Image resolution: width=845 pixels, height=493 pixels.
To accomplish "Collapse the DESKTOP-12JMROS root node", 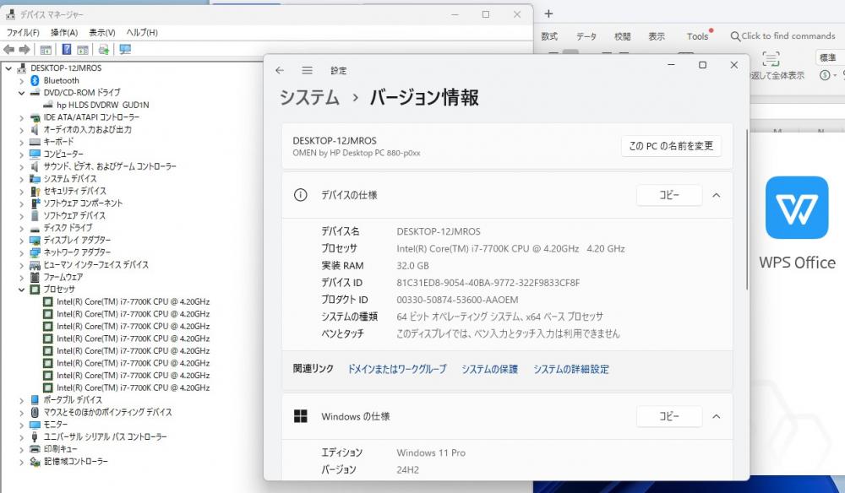I will click(8, 68).
